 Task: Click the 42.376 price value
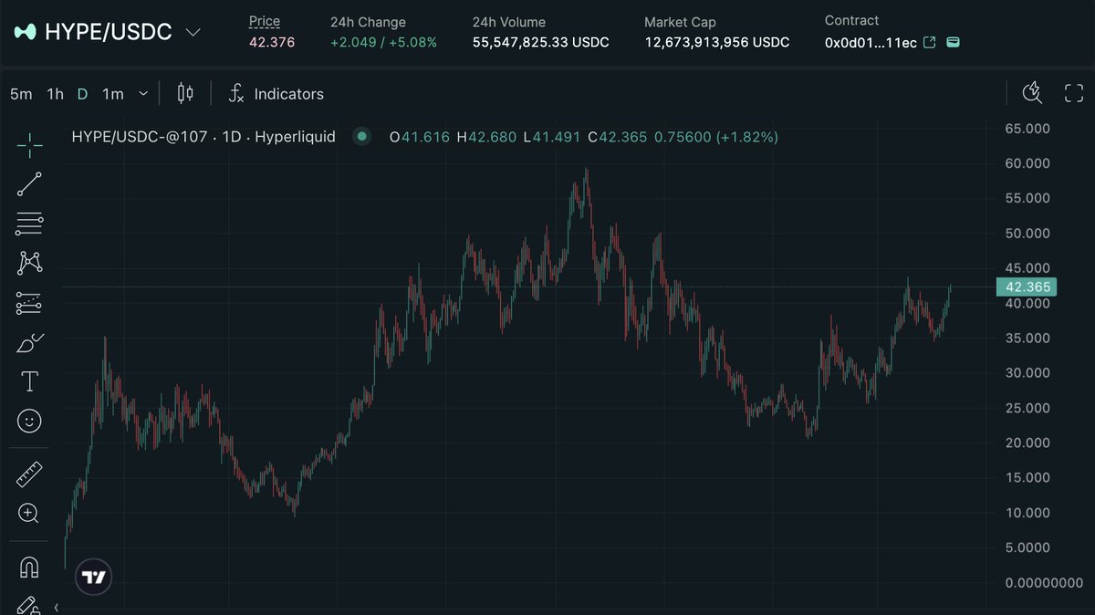272,42
